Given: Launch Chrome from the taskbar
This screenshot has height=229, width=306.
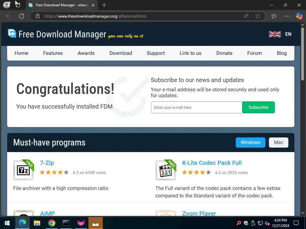Looking at the screenshot, I should [51, 223].
